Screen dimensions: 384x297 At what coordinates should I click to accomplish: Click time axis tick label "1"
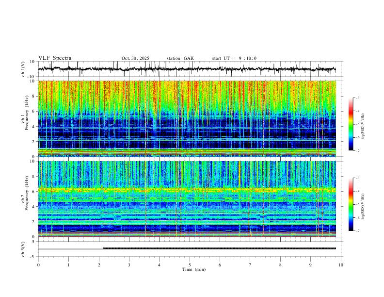point(68,265)
